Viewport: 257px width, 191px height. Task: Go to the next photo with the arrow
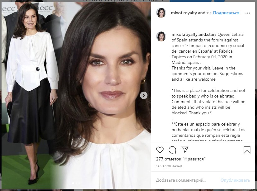143,95
